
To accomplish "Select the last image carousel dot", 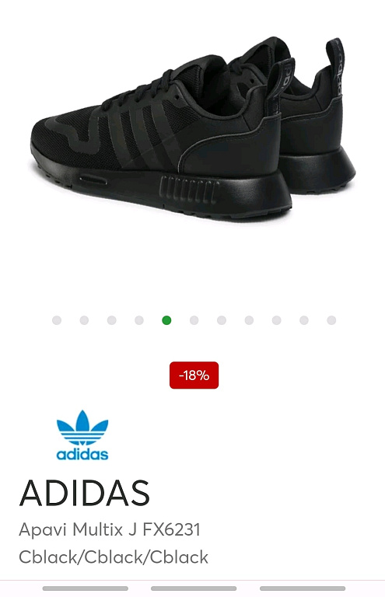I will point(331,320).
